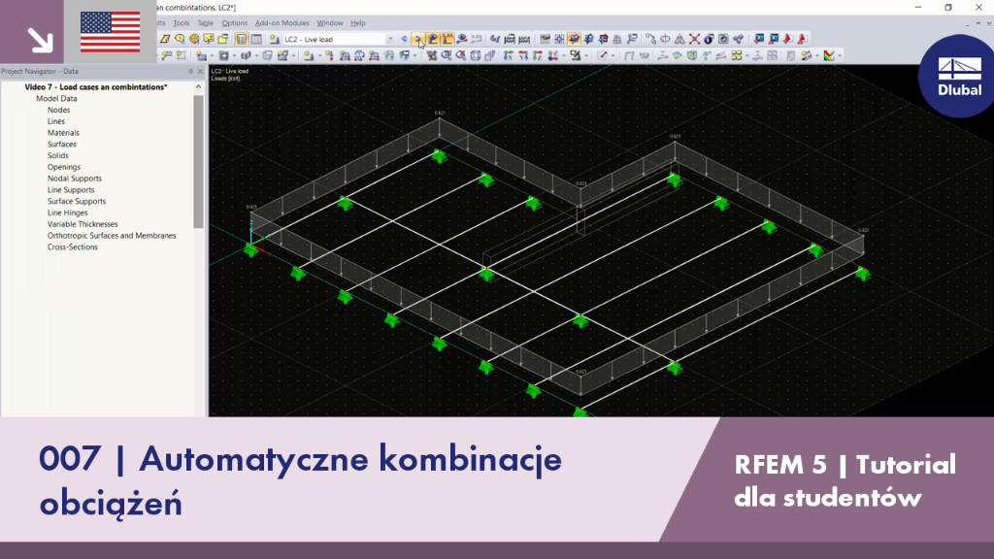Click the view in Y direction icon

[523, 55]
